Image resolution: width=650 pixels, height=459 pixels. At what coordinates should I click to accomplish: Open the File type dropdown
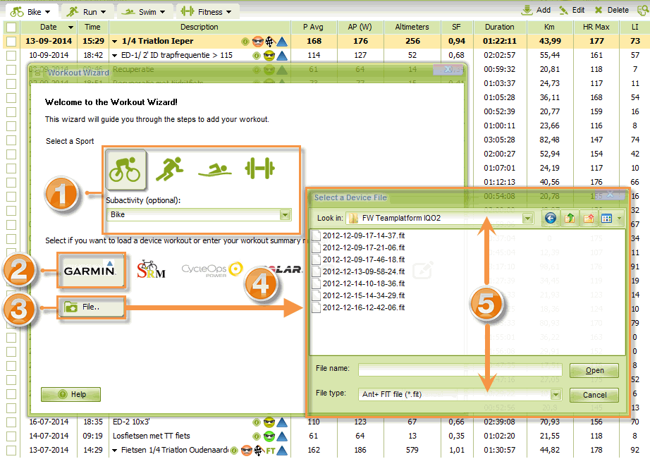[x=556, y=395]
